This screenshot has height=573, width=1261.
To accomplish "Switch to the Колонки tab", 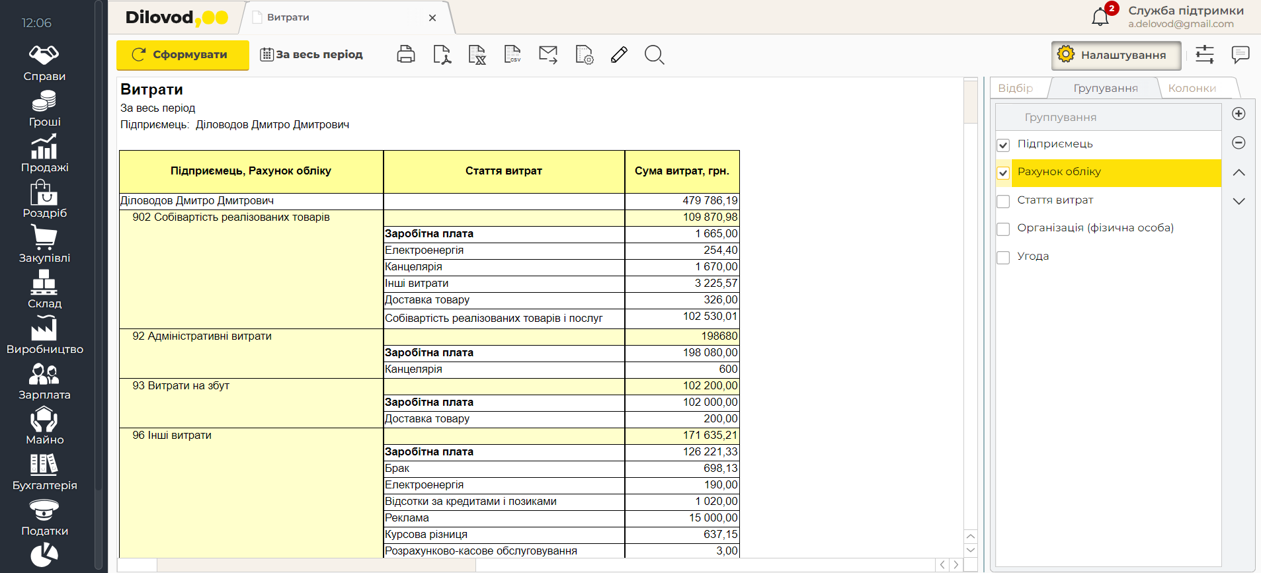I will coord(1192,89).
